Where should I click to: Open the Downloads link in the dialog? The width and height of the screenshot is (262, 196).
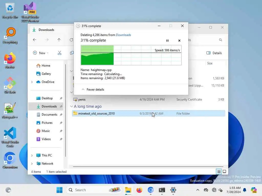point(123,35)
